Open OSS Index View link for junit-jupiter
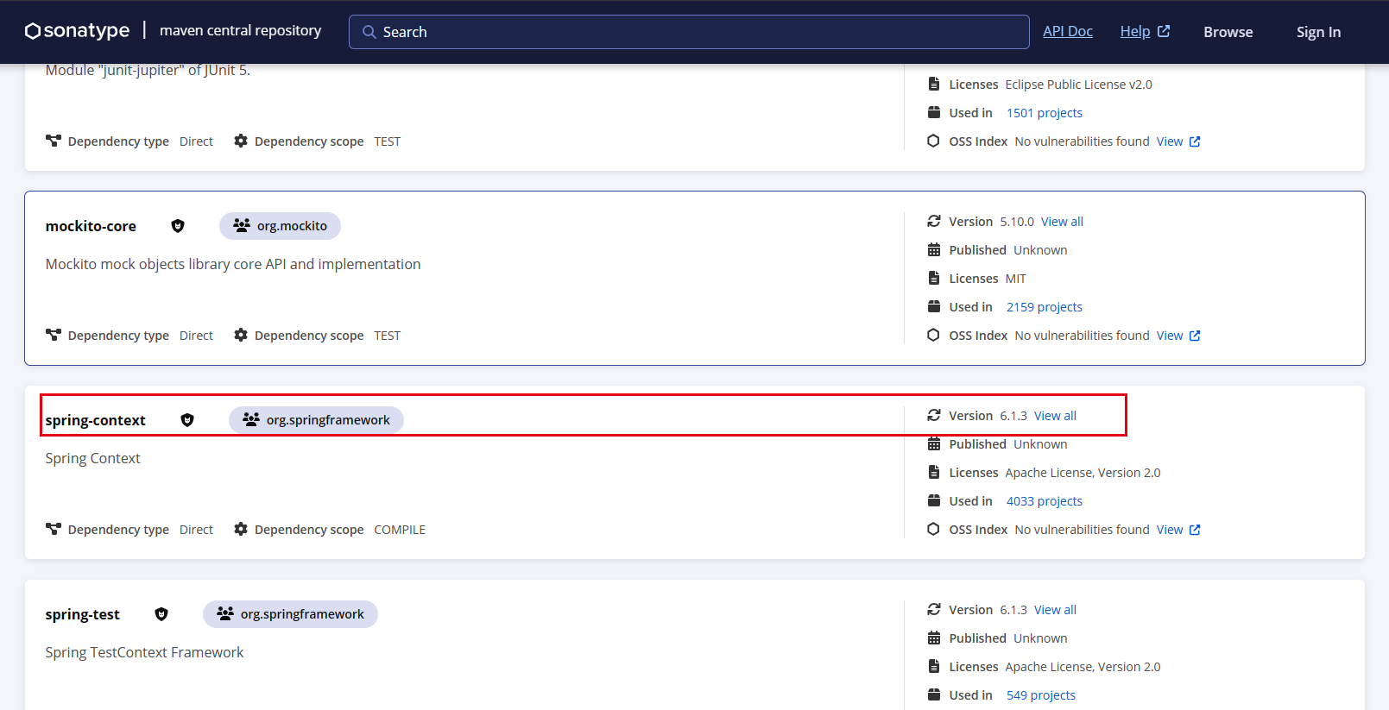 pyautogui.click(x=1178, y=141)
